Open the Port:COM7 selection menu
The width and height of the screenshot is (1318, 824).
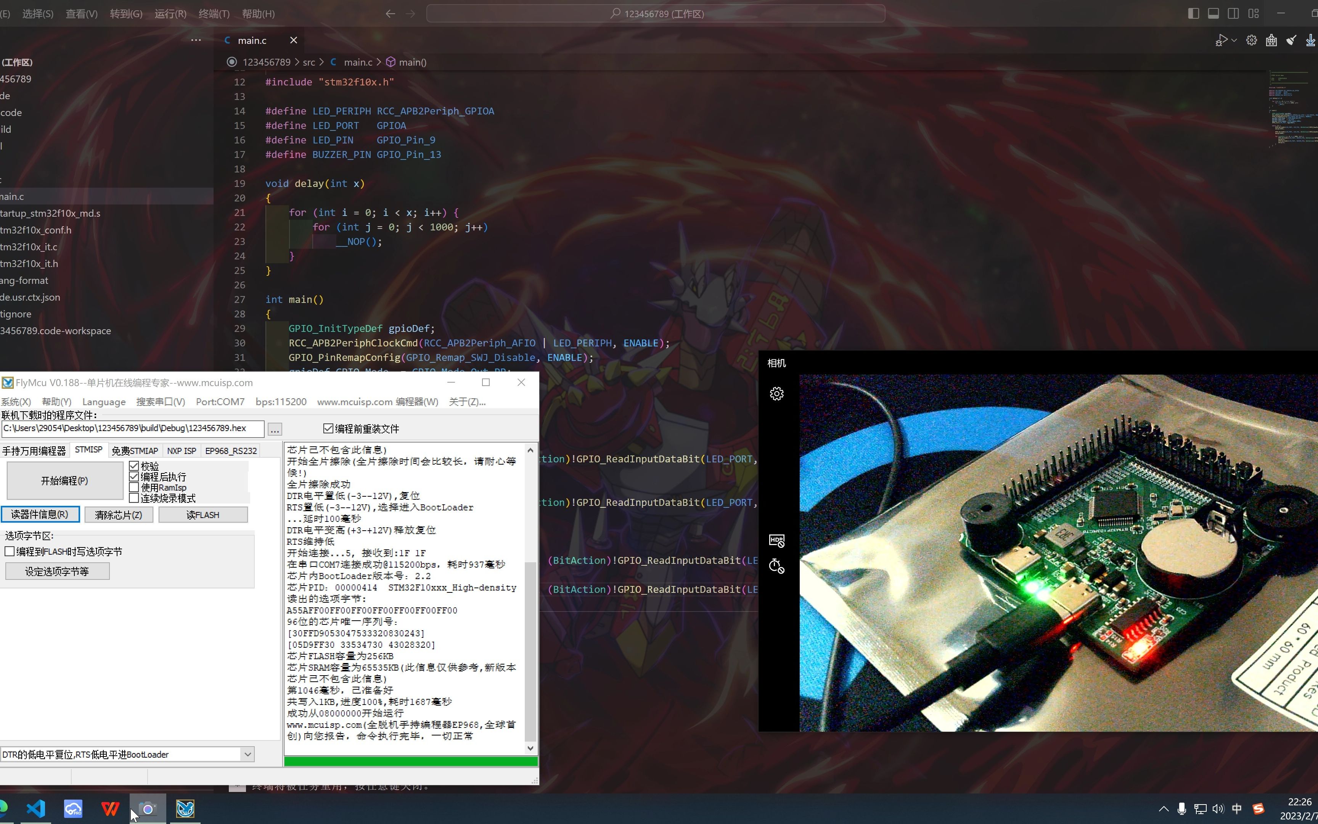[x=220, y=402]
